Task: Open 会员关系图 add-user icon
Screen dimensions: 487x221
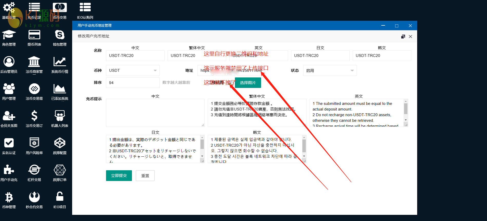Action: [x=9, y=116]
